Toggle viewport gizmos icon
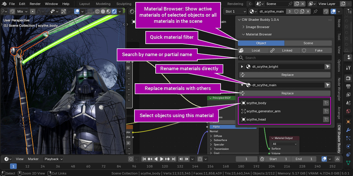This screenshot has height=176, width=353. point(64,12)
